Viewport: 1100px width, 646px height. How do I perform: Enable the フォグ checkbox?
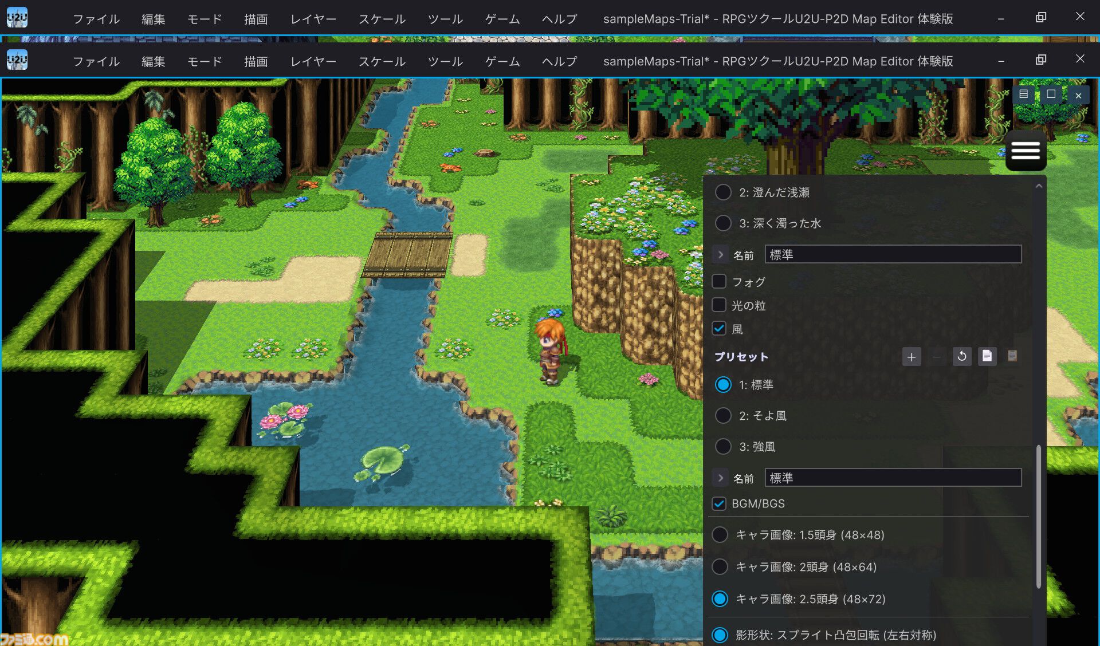click(x=719, y=281)
